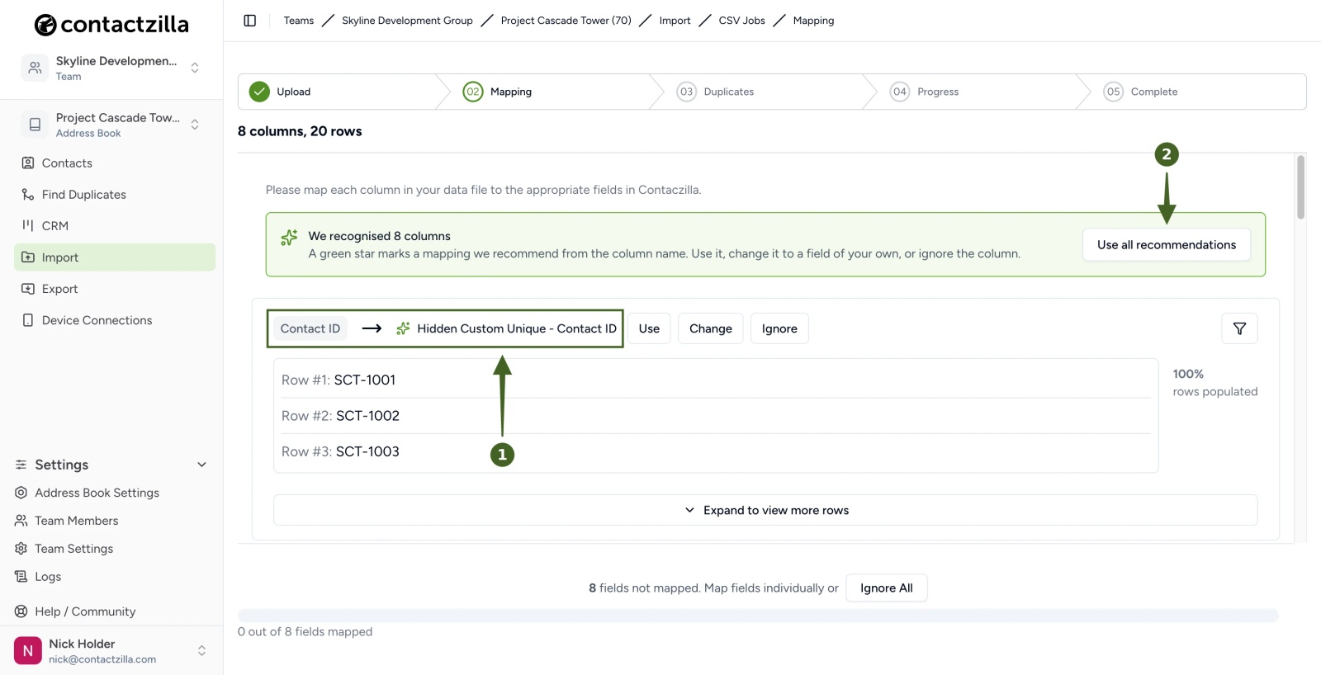The height and width of the screenshot is (675, 1321).
Task: Click the Settings sliders icon
Action: pos(21,465)
